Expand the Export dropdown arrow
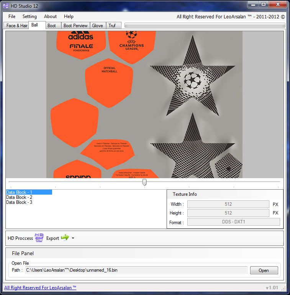The height and width of the screenshot is (295, 290). point(73,238)
